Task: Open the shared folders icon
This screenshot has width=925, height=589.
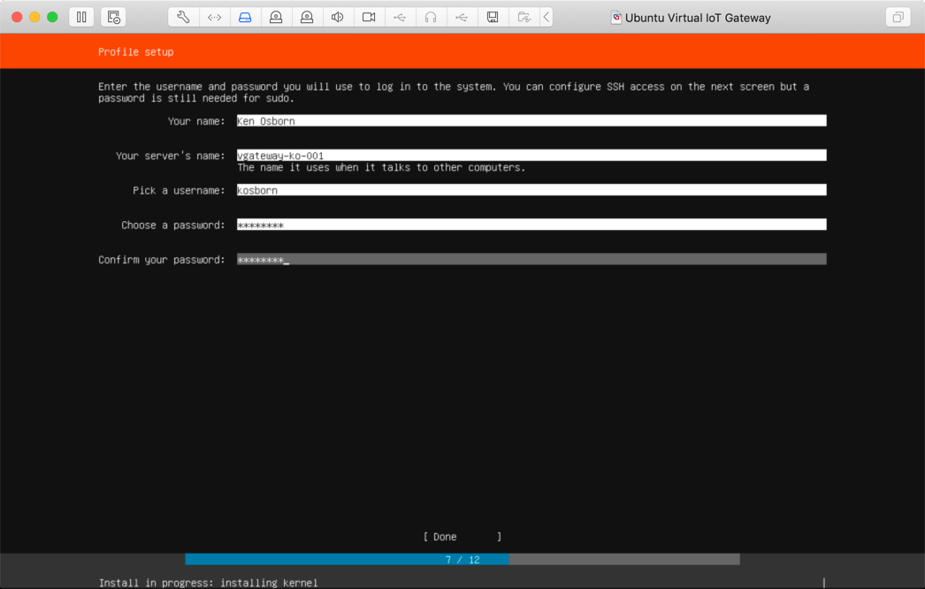Action: click(524, 17)
